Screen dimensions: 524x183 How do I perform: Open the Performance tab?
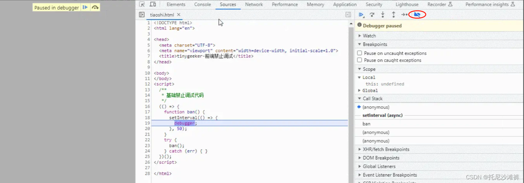tap(285, 4)
